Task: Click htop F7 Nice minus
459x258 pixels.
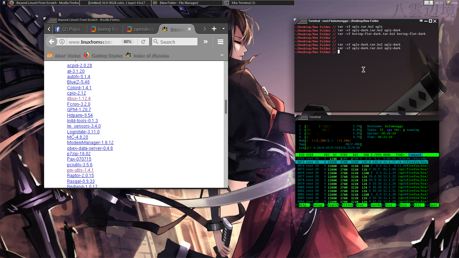Action: tap(389, 205)
